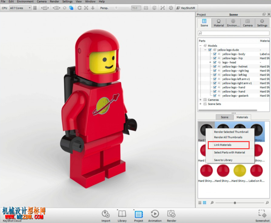This screenshot has height=223, width=271.
Task: Open the Animation timeline
Action: coord(155,216)
